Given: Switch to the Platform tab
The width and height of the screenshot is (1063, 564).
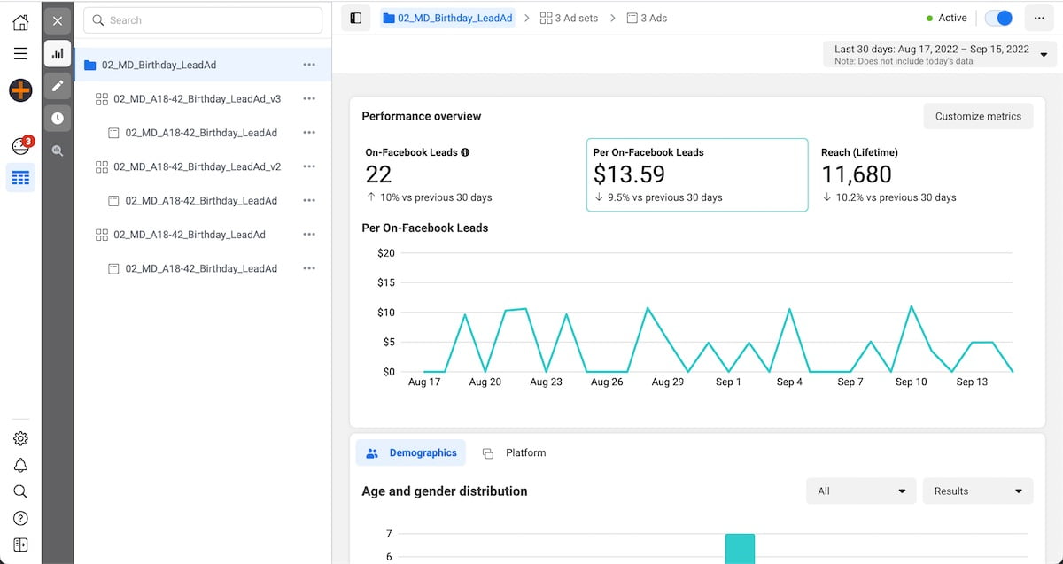Looking at the screenshot, I should [514, 453].
